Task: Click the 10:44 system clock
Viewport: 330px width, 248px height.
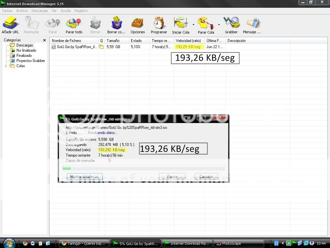Action: pyautogui.click(x=321, y=243)
